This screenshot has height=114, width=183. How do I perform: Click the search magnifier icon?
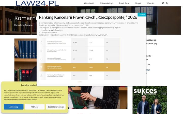click(167, 3)
